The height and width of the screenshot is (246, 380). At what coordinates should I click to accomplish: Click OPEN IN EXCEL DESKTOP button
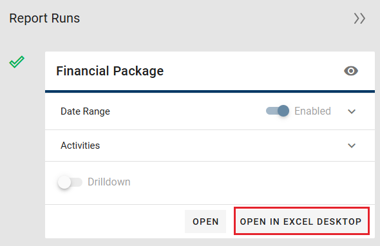[x=301, y=222]
